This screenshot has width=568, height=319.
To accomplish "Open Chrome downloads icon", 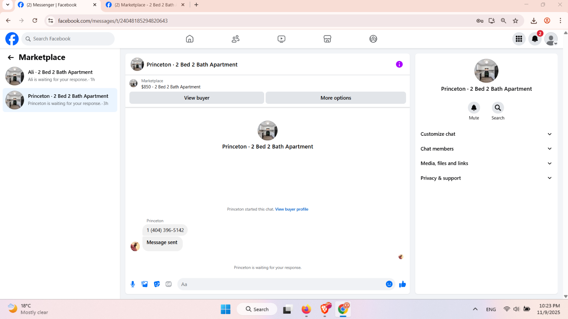I will point(534,21).
